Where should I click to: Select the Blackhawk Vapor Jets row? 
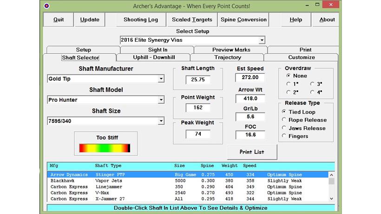(x=188, y=181)
